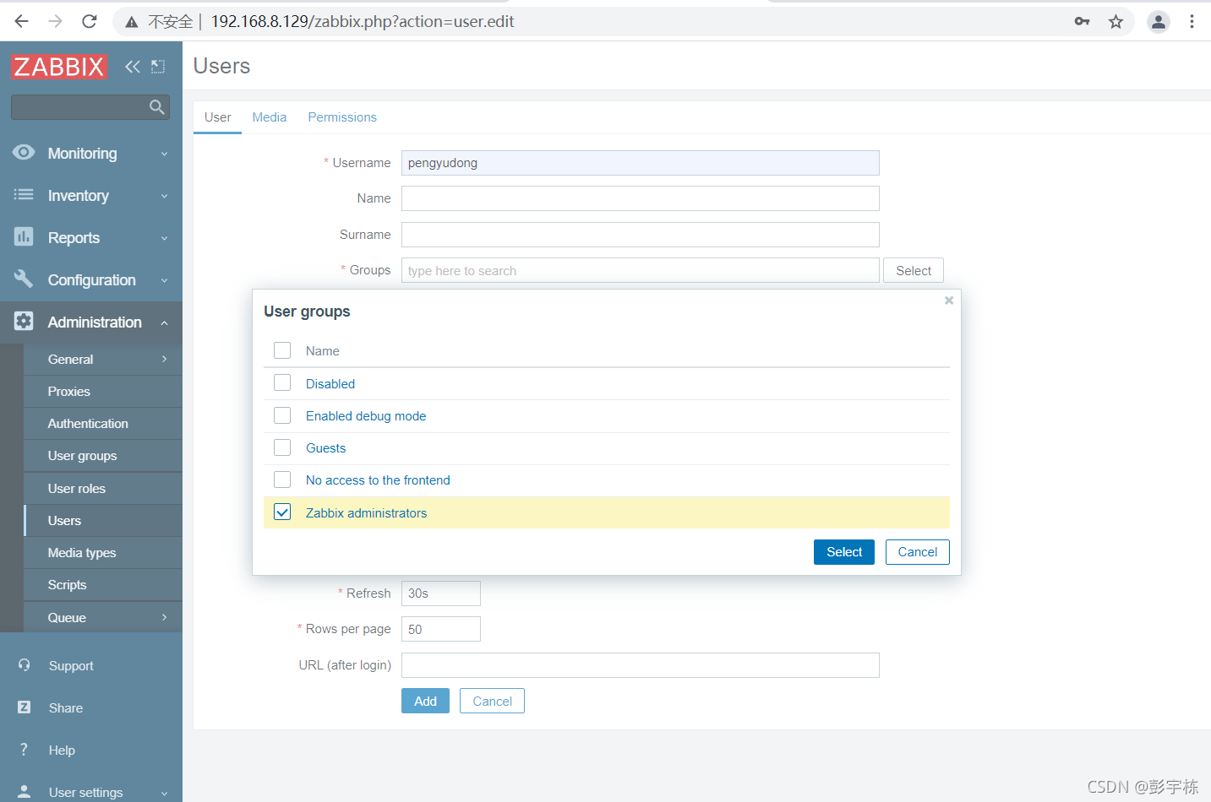Close the User groups dialog with X
The height and width of the screenshot is (802, 1211).
click(949, 301)
